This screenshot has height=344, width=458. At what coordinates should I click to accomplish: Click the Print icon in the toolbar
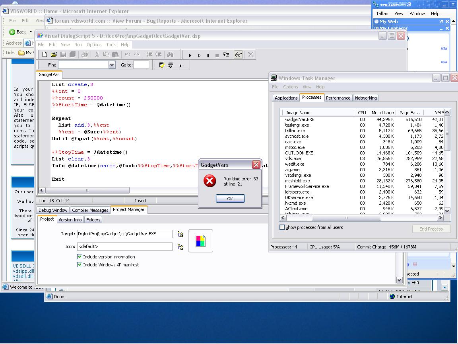(x=85, y=55)
